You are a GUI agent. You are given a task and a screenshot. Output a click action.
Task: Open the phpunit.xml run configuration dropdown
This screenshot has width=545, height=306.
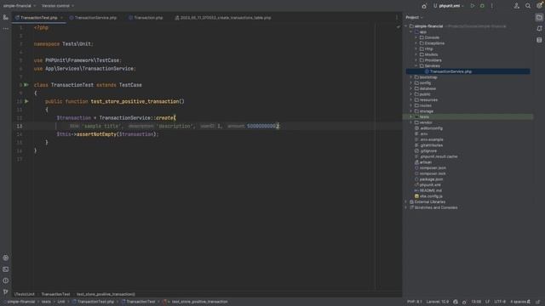click(x=449, y=6)
